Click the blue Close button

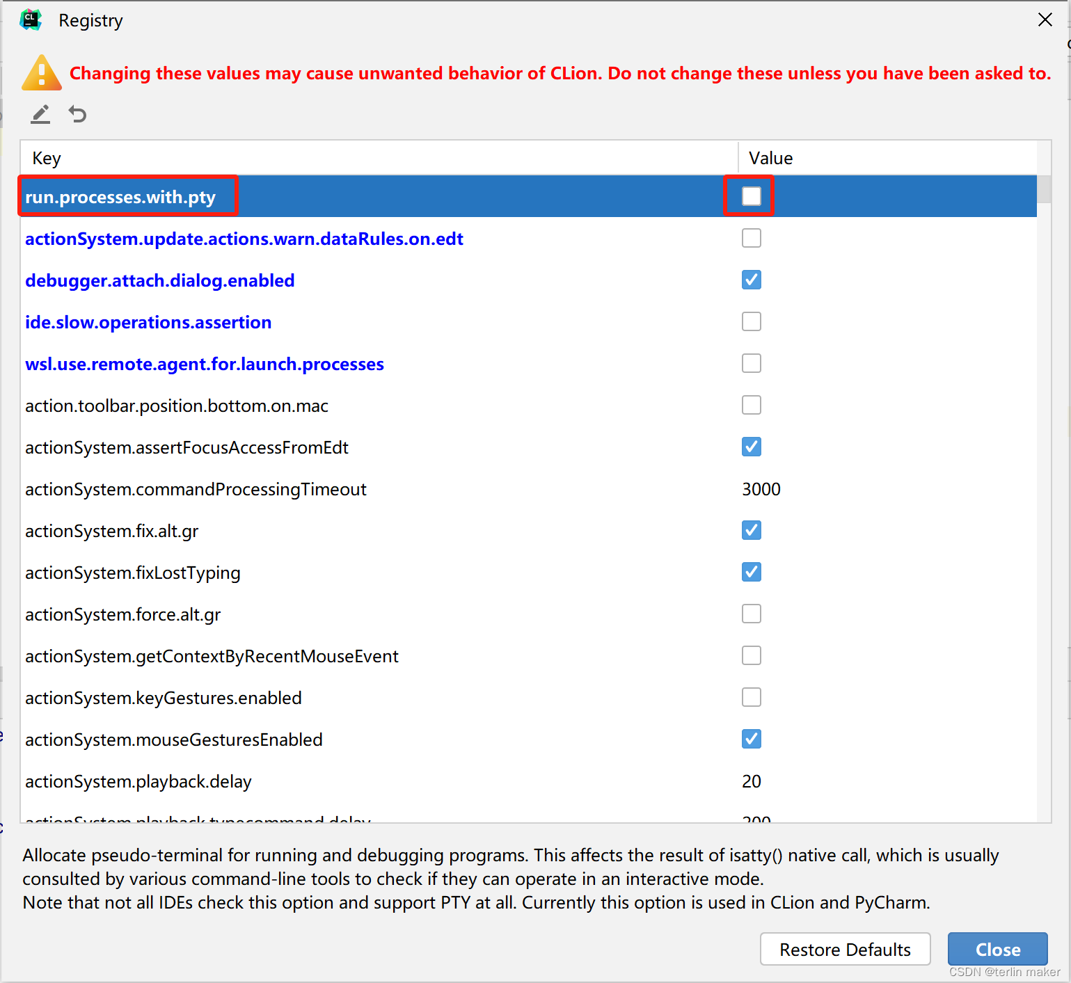coord(997,949)
